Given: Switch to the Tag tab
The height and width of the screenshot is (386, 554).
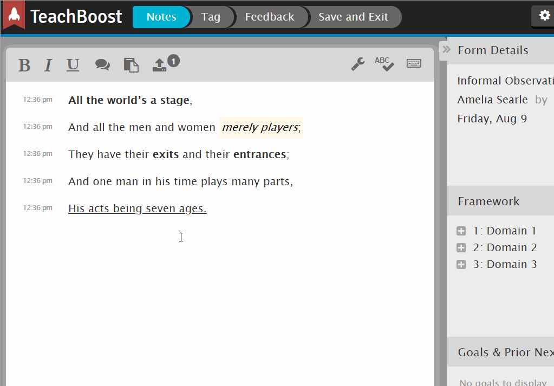Looking at the screenshot, I should (x=211, y=17).
